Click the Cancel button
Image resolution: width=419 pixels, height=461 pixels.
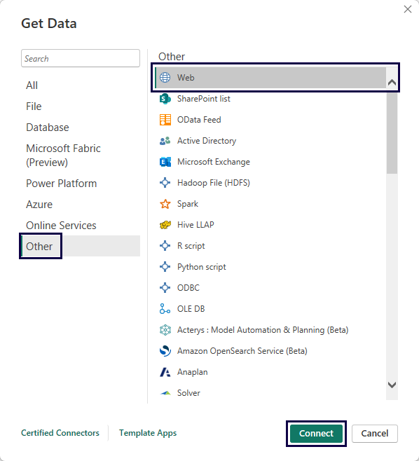[x=375, y=434]
